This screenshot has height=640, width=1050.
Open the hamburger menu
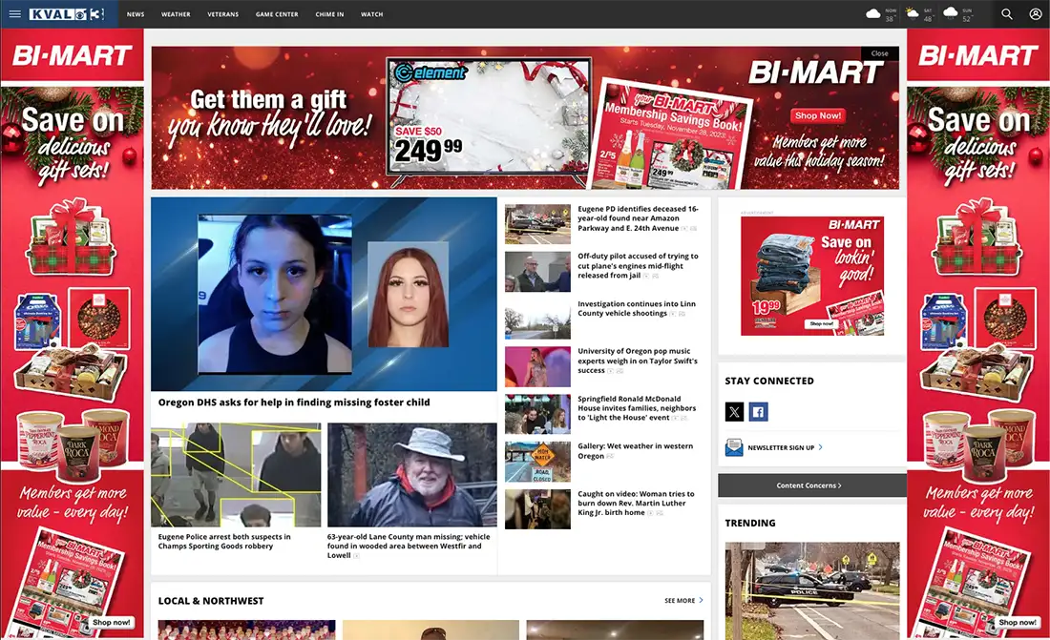pyautogui.click(x=14, y=14)
